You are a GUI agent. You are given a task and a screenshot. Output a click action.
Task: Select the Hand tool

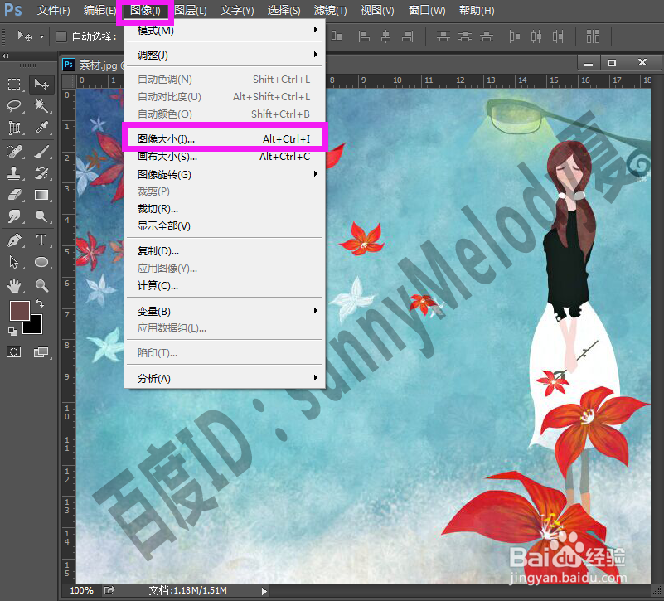click(14, 286)
